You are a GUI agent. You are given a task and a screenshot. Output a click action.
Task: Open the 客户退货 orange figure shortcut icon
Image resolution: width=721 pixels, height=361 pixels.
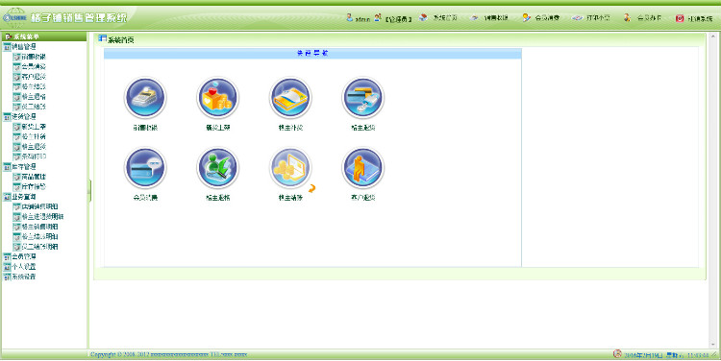coord(362,168)
